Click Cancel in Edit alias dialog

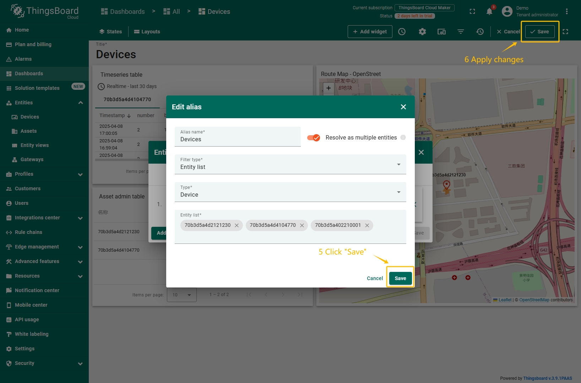[375, 278]
